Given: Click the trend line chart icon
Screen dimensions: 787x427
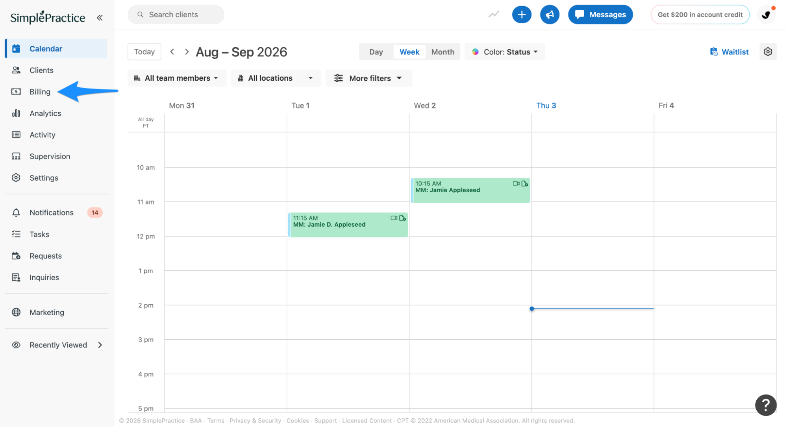Looking at the screenshot, I should 494,15.
